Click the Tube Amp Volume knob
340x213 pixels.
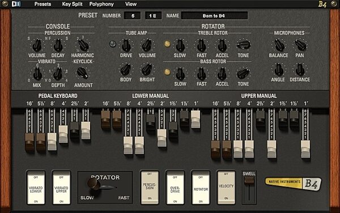pos(147,45)
